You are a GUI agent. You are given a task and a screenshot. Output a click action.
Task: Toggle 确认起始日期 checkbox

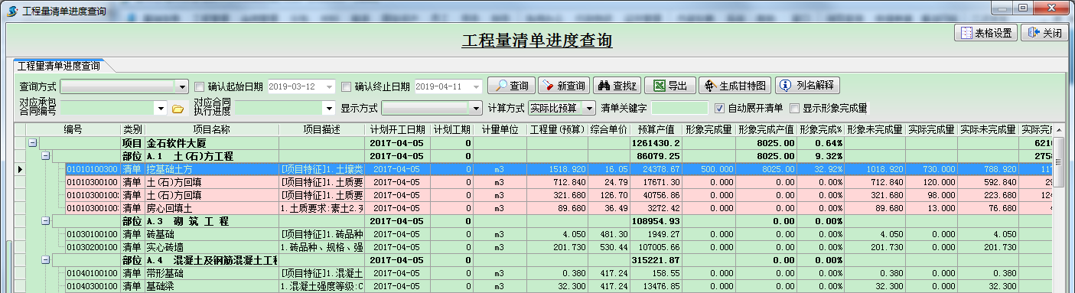coord(200,86)
